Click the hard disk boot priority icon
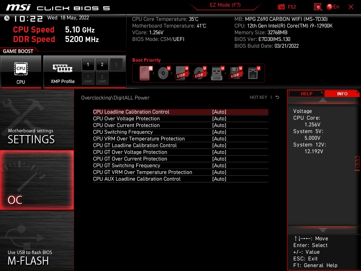Viewport: 361px width, 271px height. 146,73
